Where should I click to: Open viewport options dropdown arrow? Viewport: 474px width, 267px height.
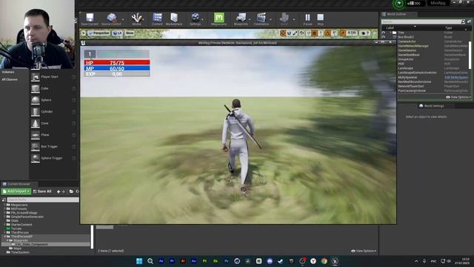[x=84, y=33]
